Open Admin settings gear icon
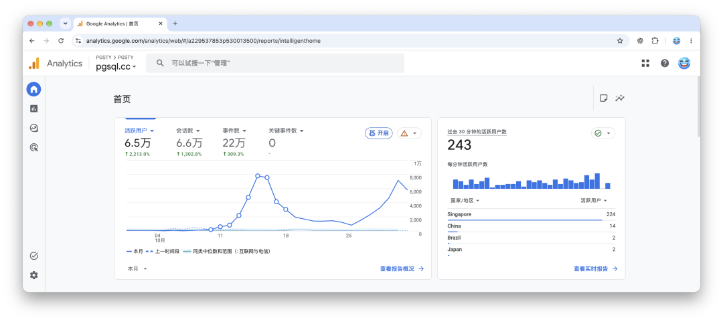 (33, 275)
